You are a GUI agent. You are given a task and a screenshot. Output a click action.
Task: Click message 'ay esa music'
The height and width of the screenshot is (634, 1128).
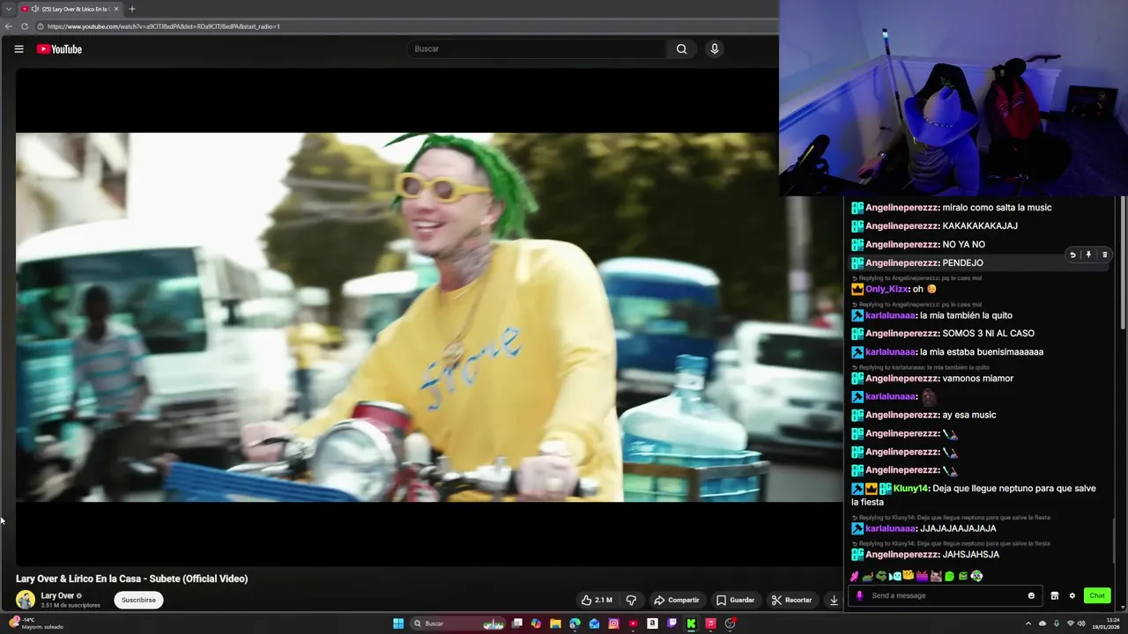pos(969,415)
